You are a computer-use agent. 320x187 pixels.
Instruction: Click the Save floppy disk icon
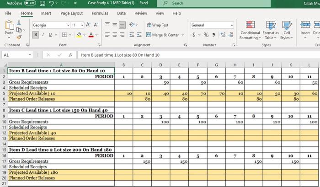click(42, 3)
